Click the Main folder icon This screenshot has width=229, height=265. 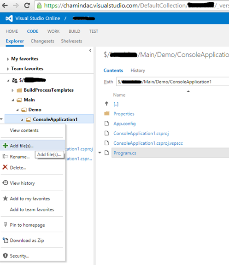point(19,100)
